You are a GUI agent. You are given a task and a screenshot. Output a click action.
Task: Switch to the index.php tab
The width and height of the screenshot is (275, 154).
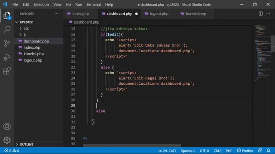(x=80, y=14)
